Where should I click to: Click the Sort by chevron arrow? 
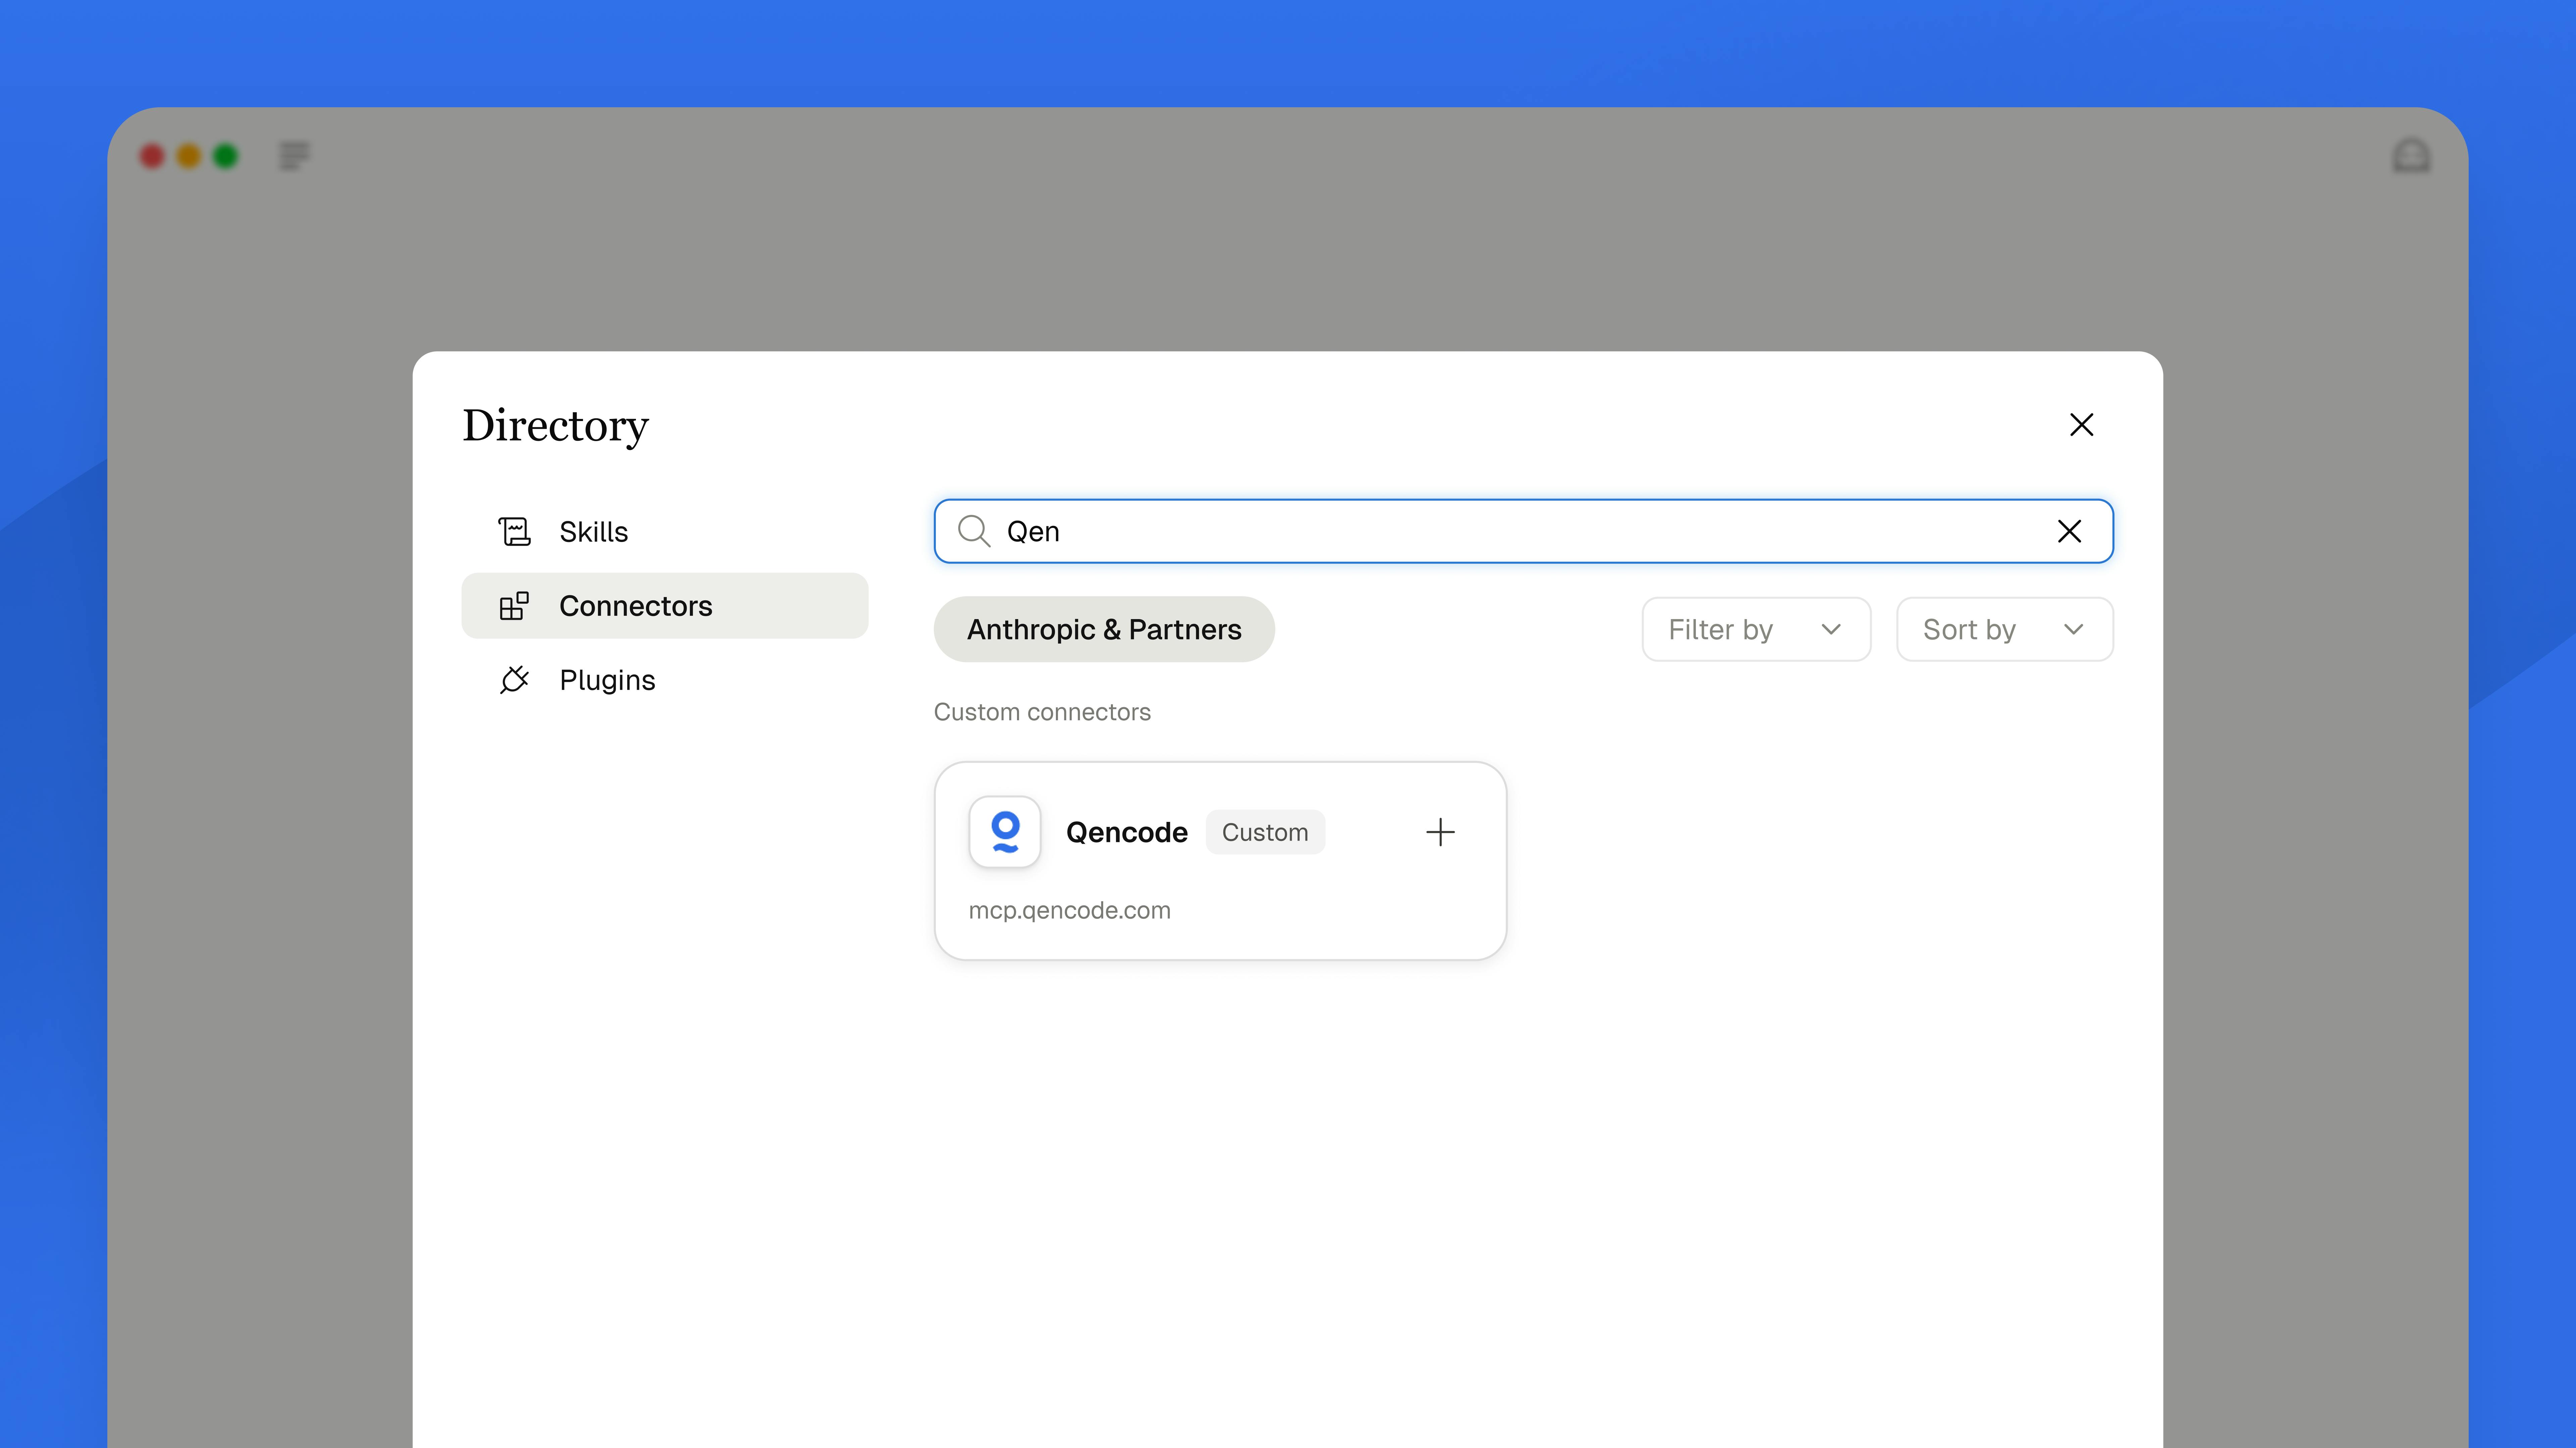[x=2073, y=629]
